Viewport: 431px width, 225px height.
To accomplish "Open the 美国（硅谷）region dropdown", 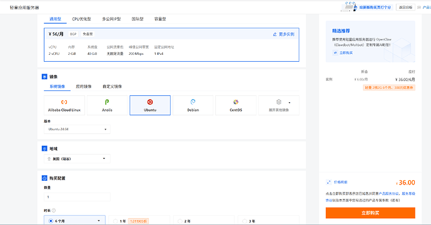I will (x=77, y=159).
